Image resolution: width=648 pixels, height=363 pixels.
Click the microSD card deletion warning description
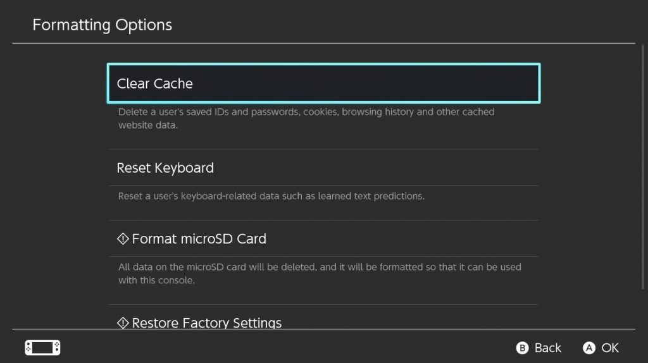click(x=320, y=273)
